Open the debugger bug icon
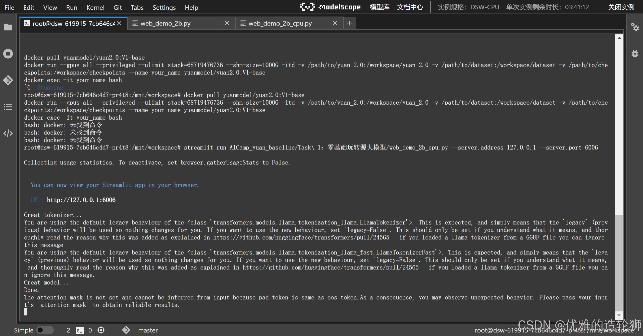The width and height of the screenshot is (643, 336). pos(635,54)
